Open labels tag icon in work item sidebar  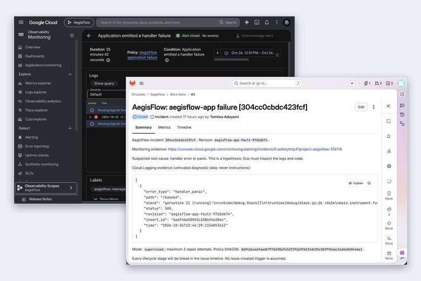coord(389,209)
